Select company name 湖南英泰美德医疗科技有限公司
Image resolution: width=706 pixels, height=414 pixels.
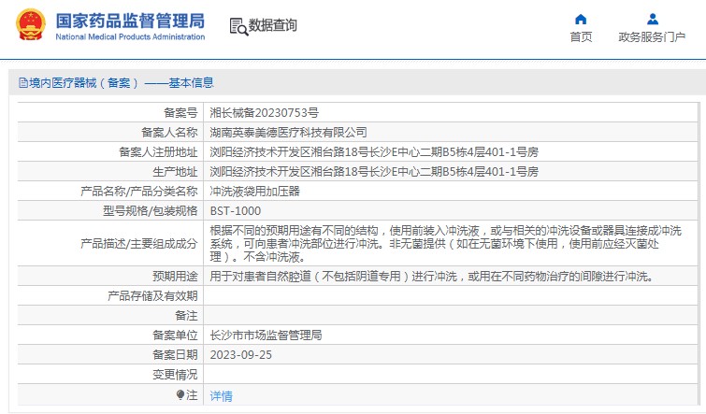point(288,133)
